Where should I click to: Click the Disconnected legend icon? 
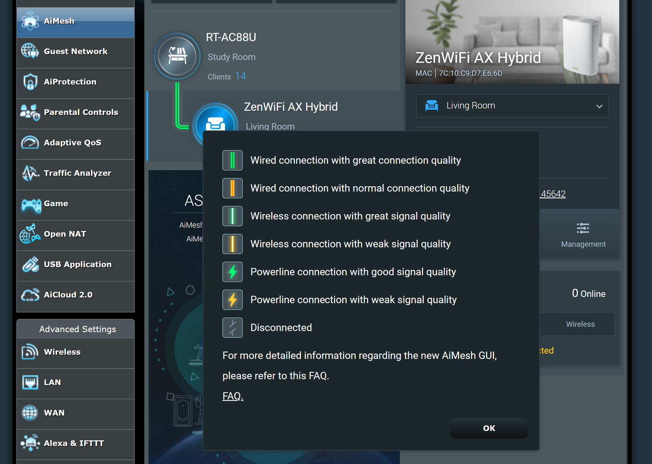[232, 328]
